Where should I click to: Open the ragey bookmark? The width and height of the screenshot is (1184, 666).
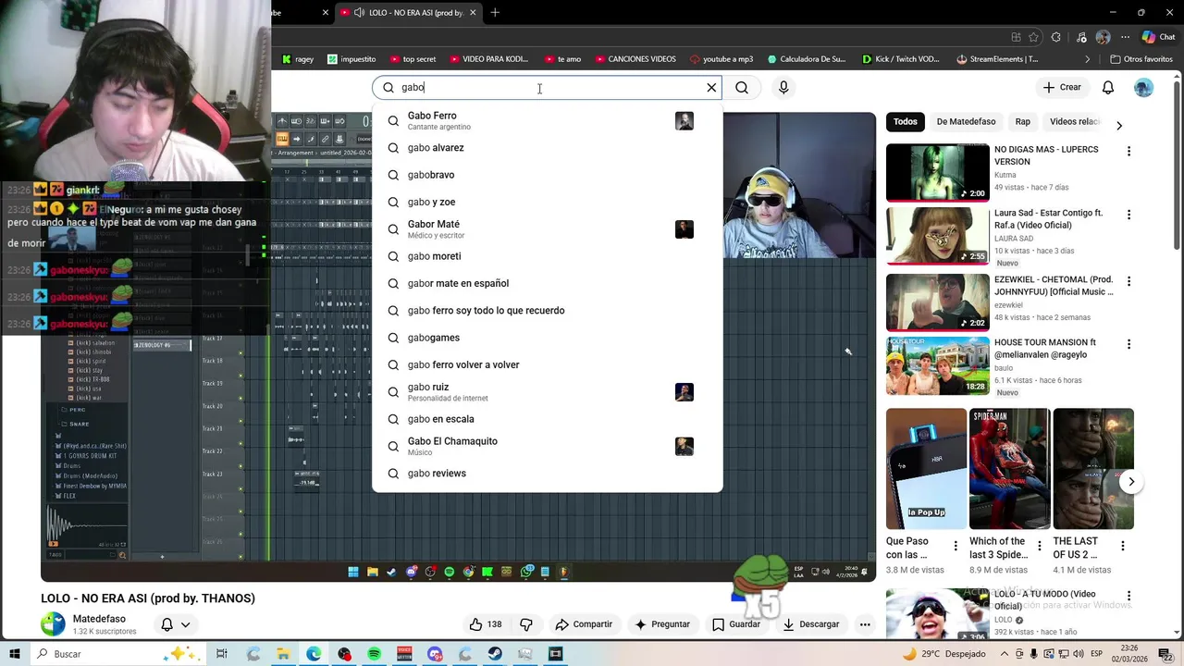coord(297,59)
